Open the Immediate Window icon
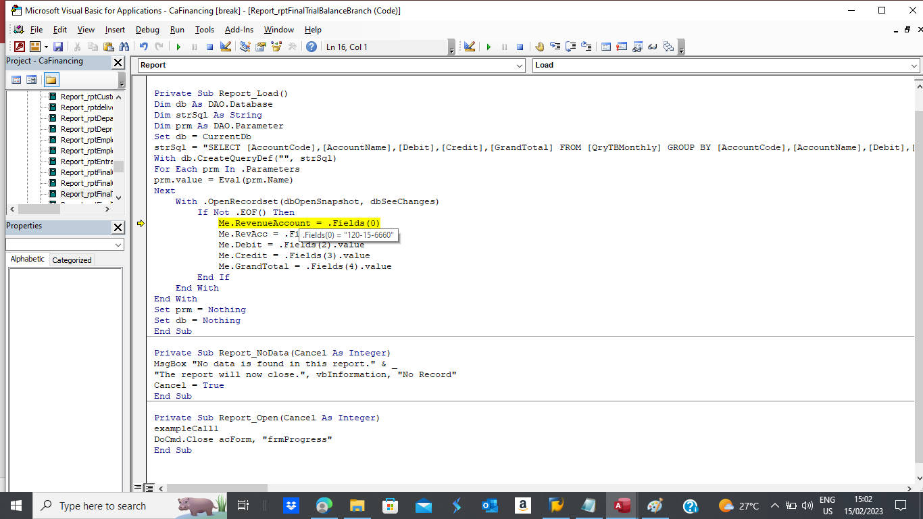The height and width of the screenshot is (519, 923). click(x=621, y=47)
